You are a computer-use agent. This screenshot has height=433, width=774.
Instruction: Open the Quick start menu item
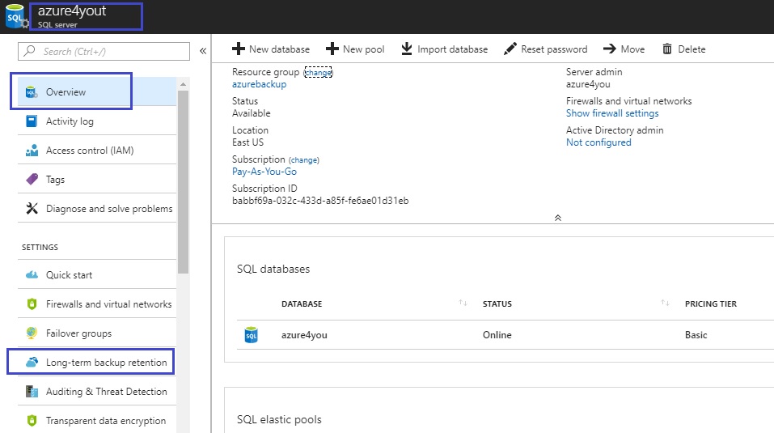pos(69,275)
